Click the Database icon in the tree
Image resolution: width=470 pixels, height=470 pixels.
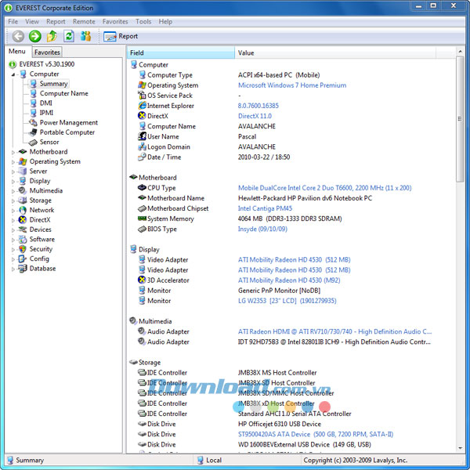(x=23, y=268)
